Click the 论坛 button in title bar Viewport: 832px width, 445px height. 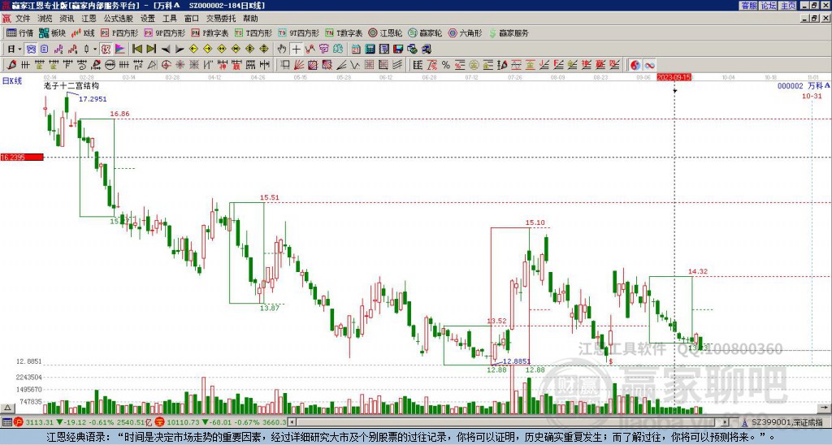point(769,6)
